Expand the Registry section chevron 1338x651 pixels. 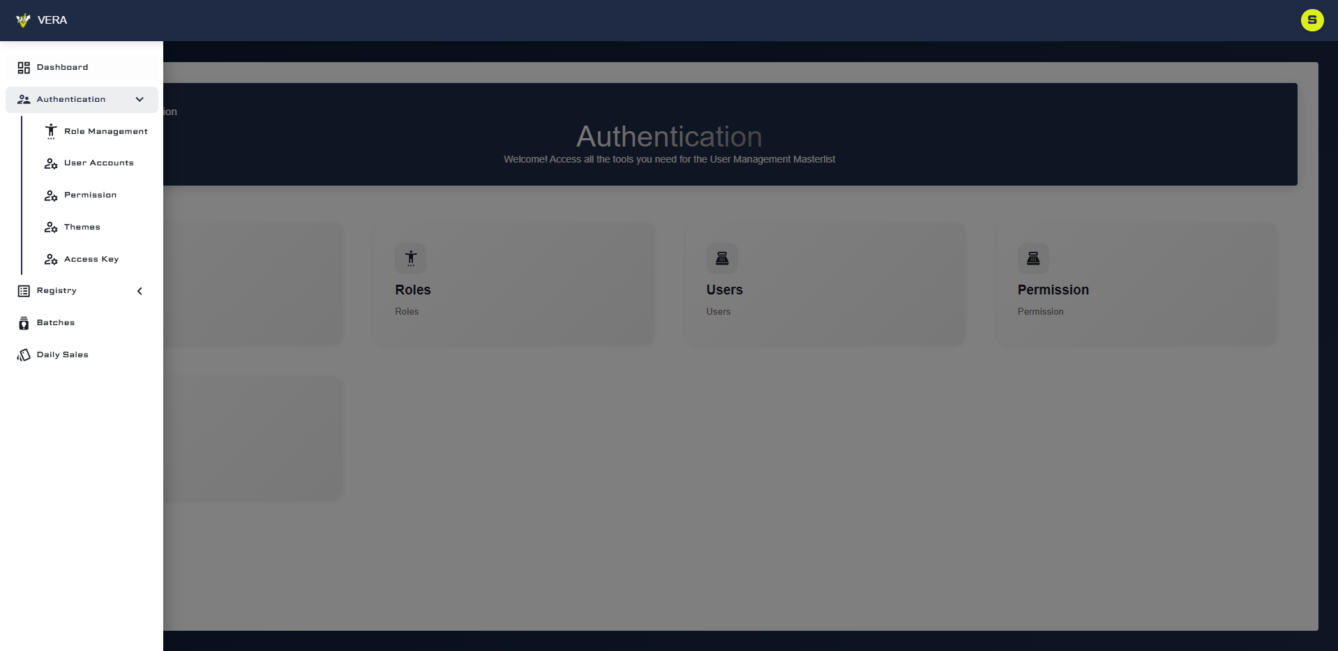click(140, 291)
